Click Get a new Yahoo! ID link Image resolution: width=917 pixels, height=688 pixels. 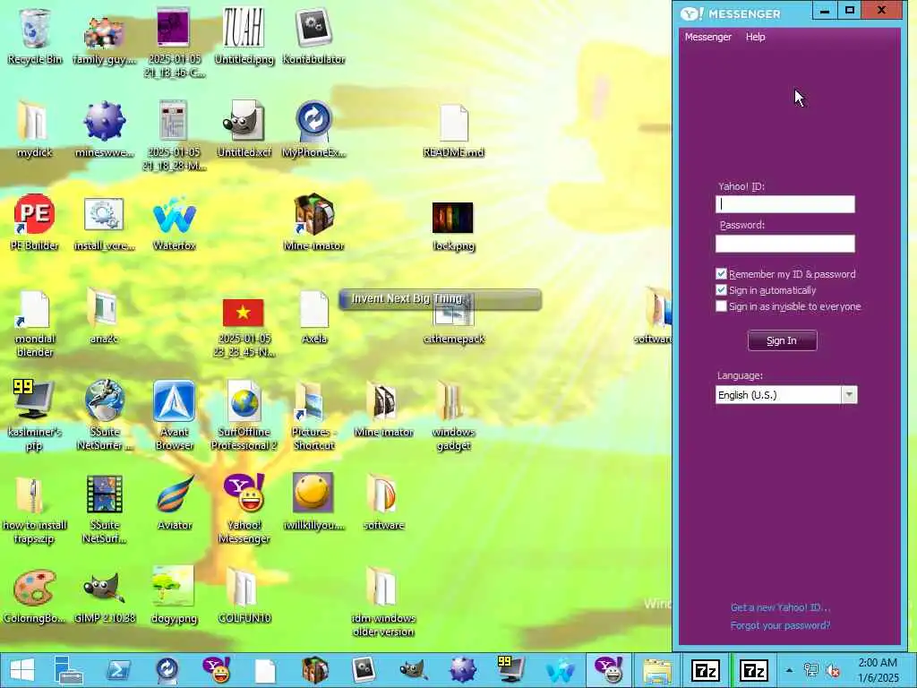point(780,608)
